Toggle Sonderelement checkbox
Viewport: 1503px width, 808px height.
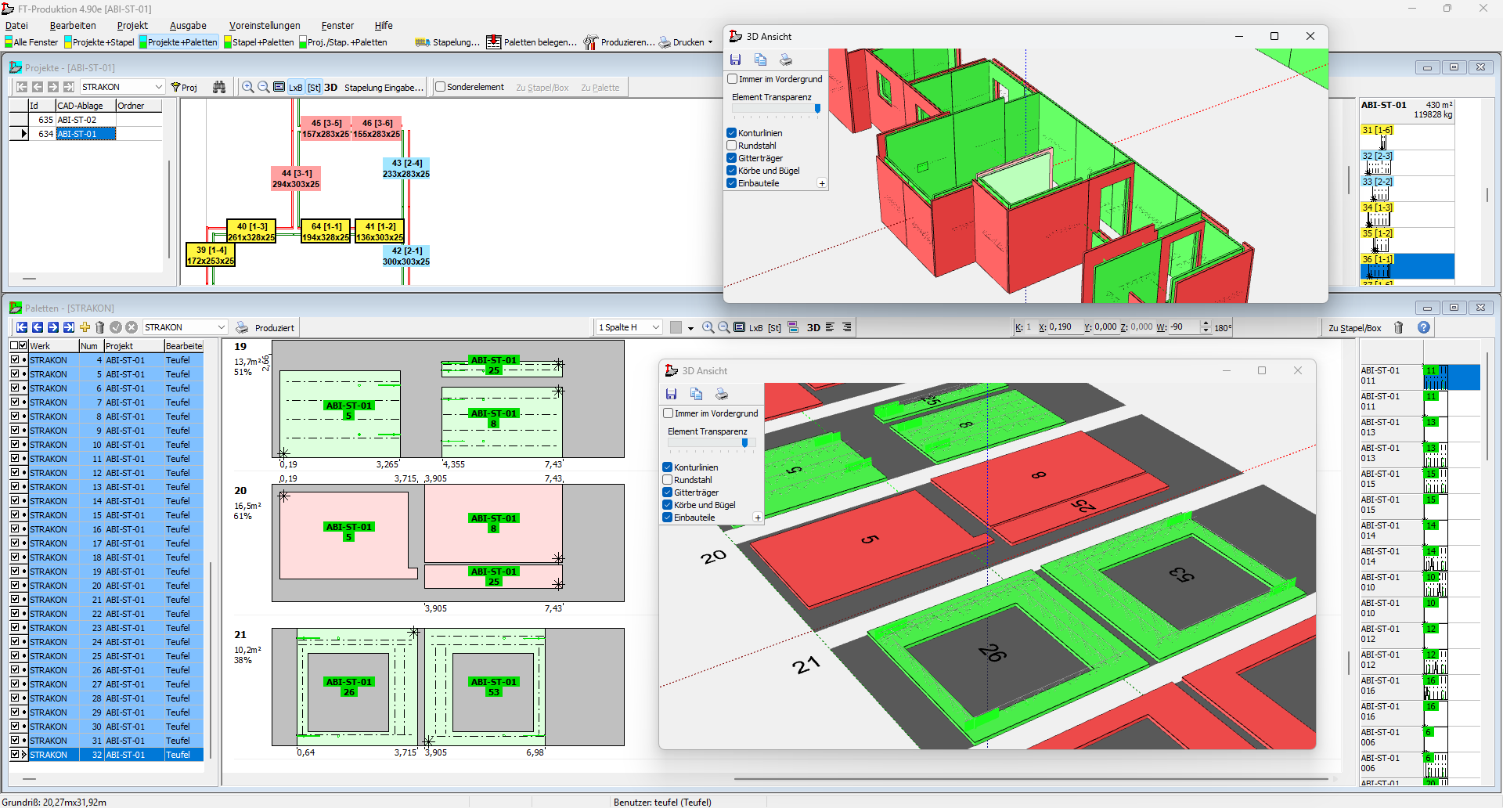tap(440, 87)
